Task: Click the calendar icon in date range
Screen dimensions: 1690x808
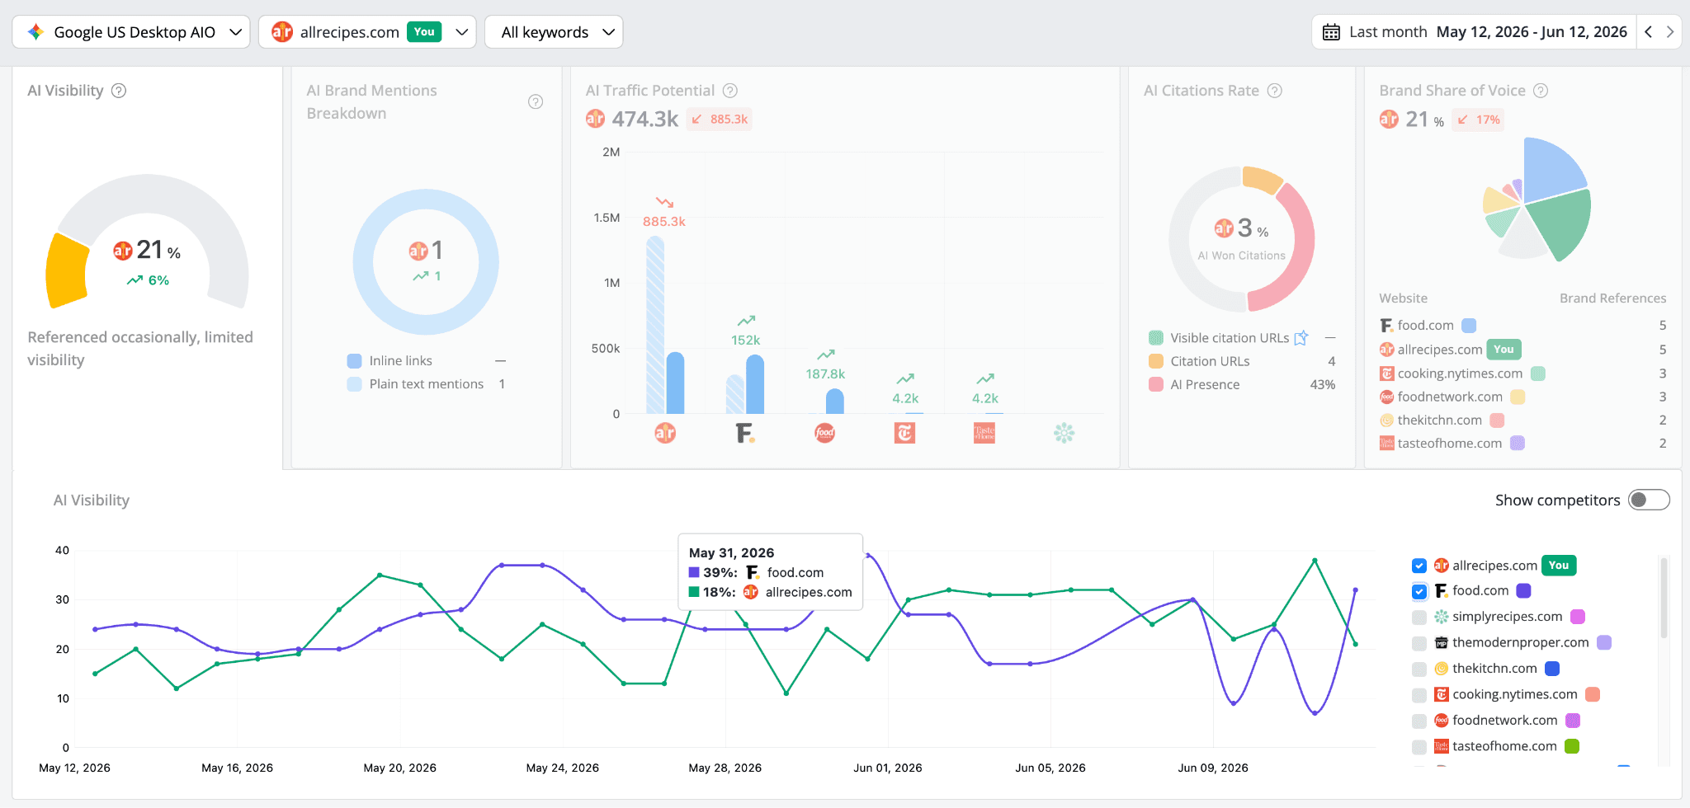Action: [x=1331, y=32]
